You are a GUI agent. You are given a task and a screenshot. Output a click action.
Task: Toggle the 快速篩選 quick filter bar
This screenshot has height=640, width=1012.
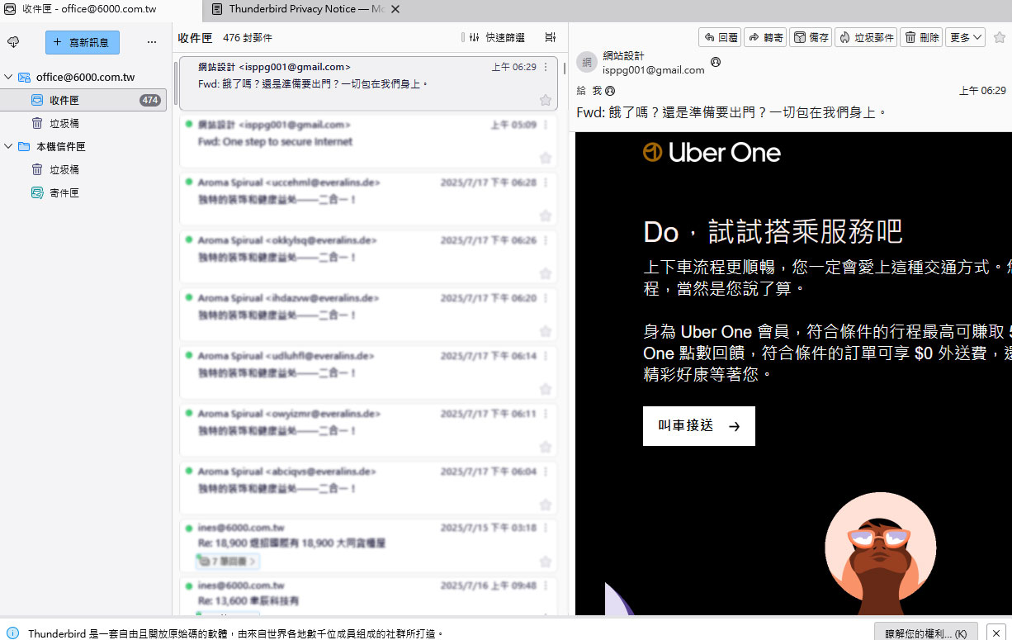tap(496, 38)
